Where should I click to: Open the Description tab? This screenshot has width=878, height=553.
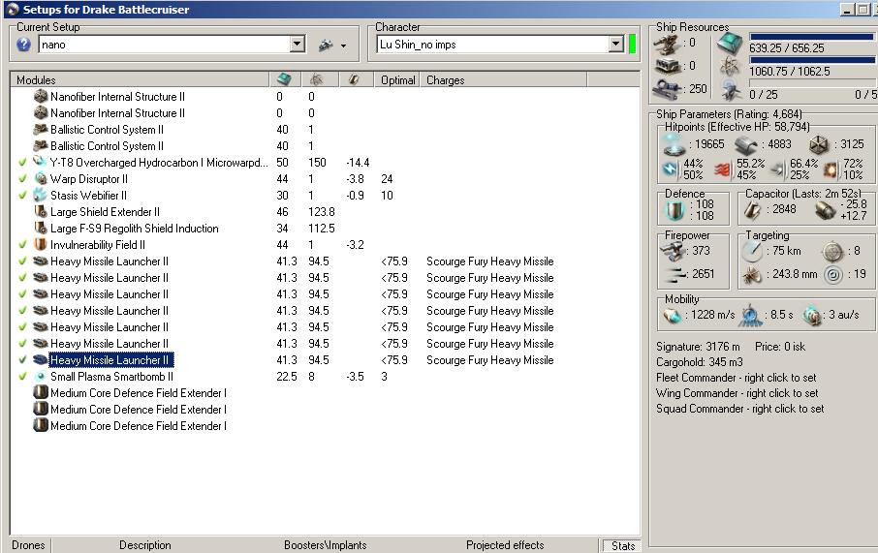pos(145,545)
